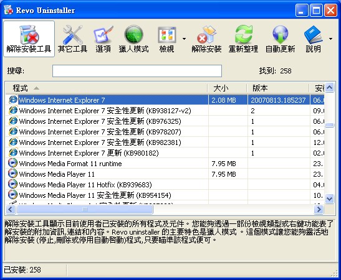The height and width of the screenshot is (280, 341).
Task: Click the horizontal scrollbar thumb
Action: click(x=85, y=210)
